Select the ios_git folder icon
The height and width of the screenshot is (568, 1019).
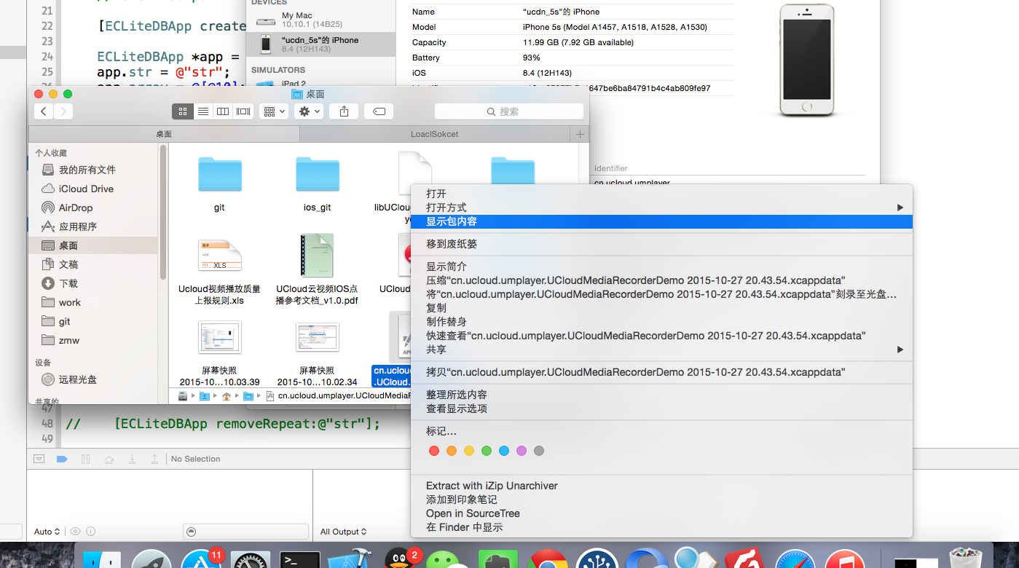click(317, 174)
